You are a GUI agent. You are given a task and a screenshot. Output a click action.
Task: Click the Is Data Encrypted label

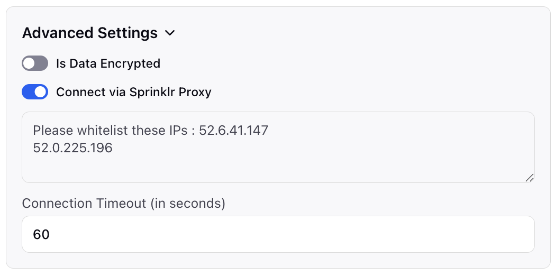click(x=108, y=63)
